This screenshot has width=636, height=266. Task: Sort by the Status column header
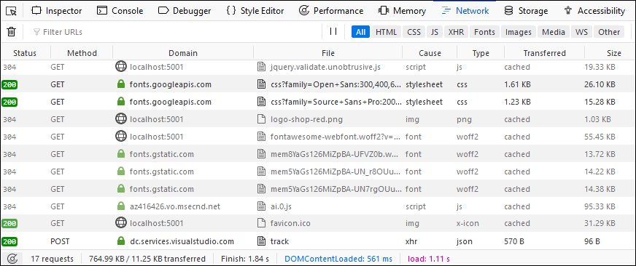tap(25, 53)
